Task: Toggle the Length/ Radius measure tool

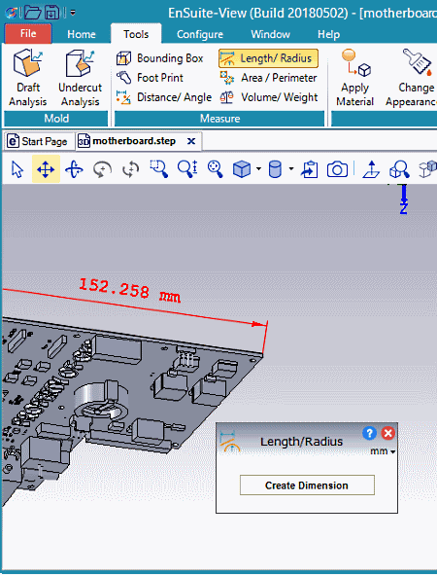Action: click(x=268, y=58)
